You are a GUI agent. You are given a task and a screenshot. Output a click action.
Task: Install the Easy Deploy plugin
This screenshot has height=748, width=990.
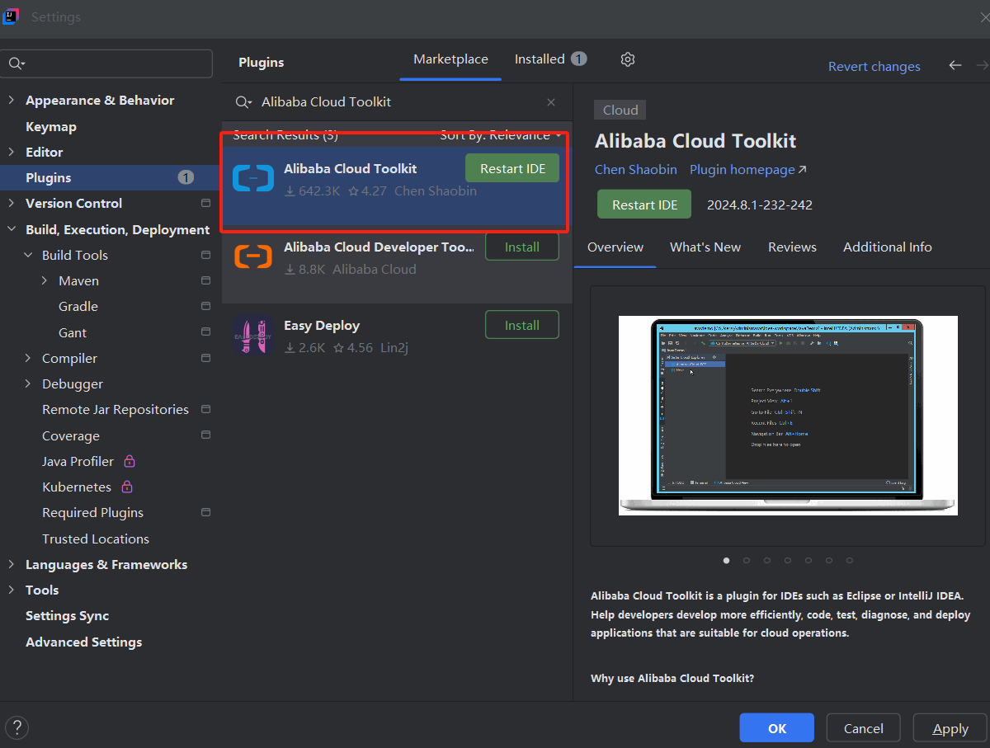(x=521, y=325)
